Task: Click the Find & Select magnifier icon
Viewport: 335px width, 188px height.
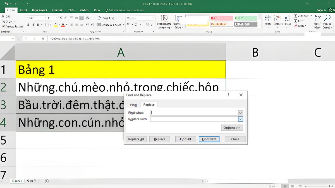Action: 327,18
